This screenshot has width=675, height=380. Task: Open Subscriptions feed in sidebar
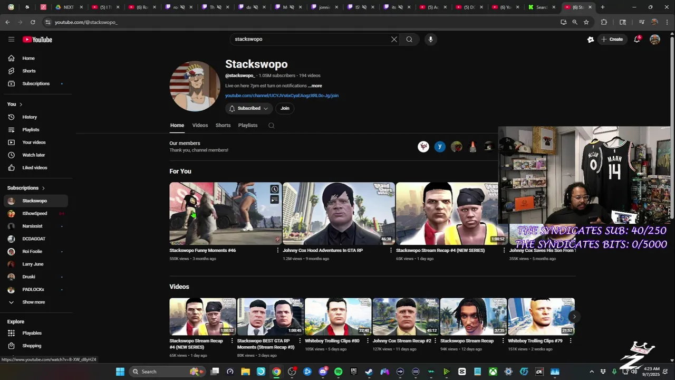pos(36,83)
